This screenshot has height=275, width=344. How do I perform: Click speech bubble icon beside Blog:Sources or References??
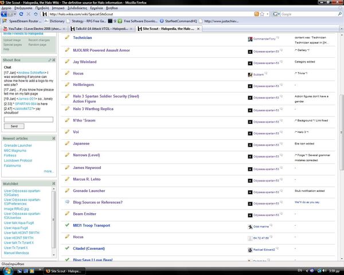(67, 202)
